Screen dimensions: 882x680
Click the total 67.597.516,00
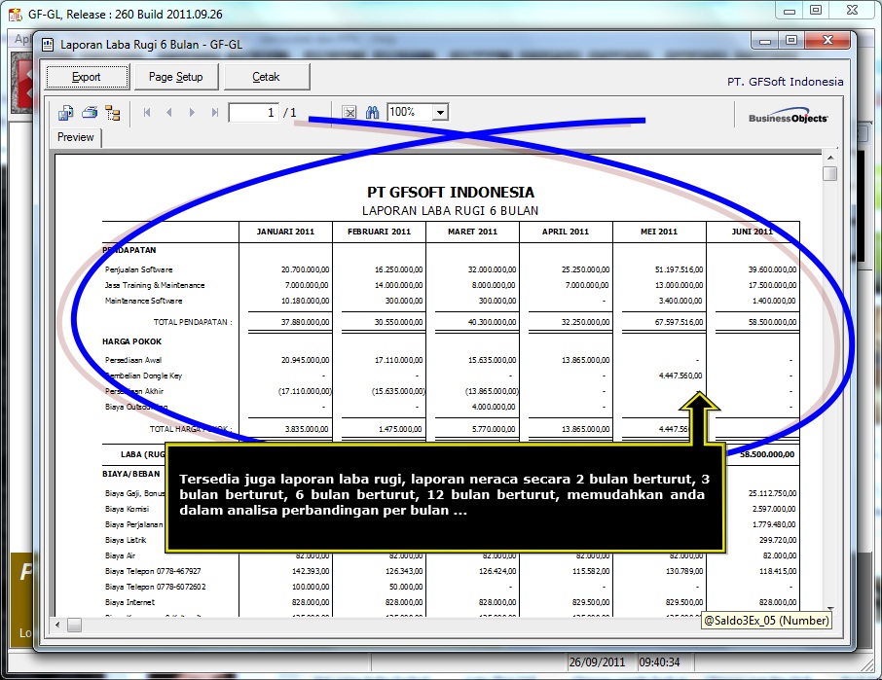point(679,322)
